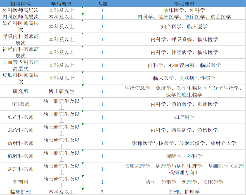
Task: Select the 研究所 position cell
Action: click(x=20, y=91)
